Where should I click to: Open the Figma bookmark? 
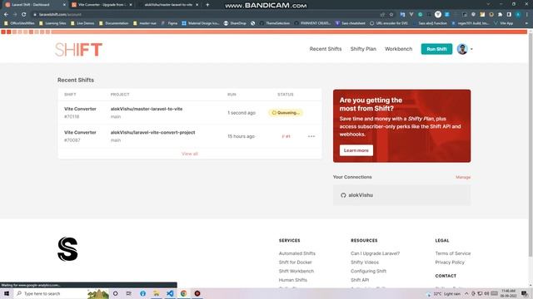point(169,23)
